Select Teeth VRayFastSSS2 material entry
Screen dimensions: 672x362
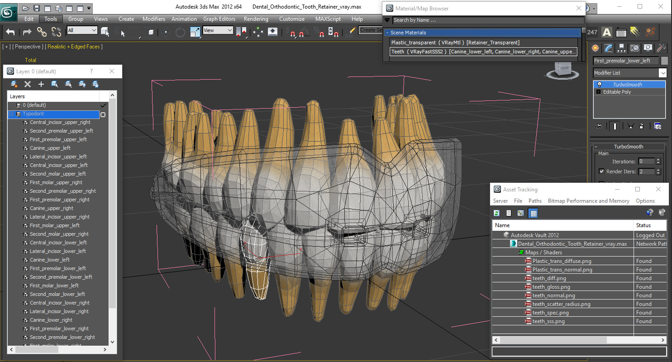click(x=484, y=52)
